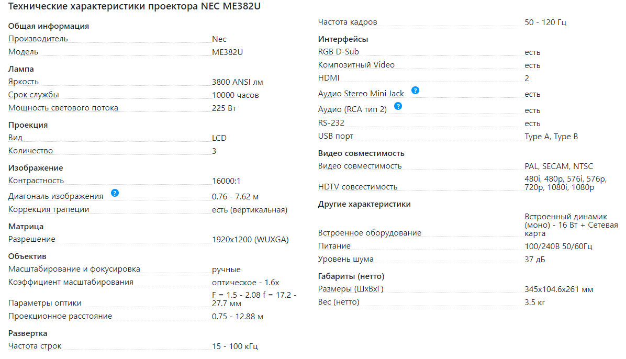Click the HDMI row label

click(329, 78)
